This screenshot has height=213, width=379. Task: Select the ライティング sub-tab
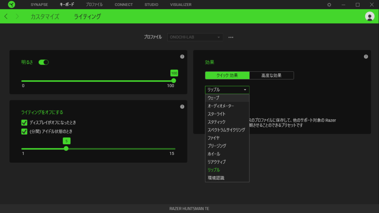pos(87,16)
